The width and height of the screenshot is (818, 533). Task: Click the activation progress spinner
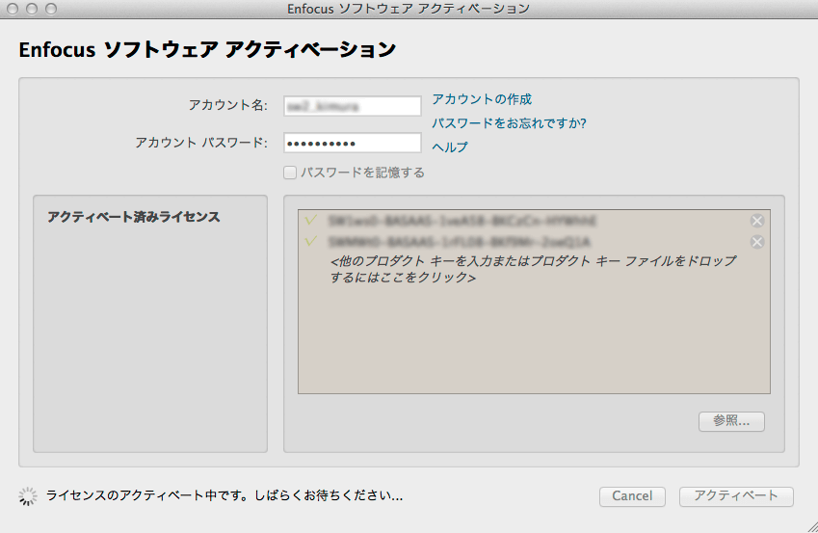click(x=28, y=496)
